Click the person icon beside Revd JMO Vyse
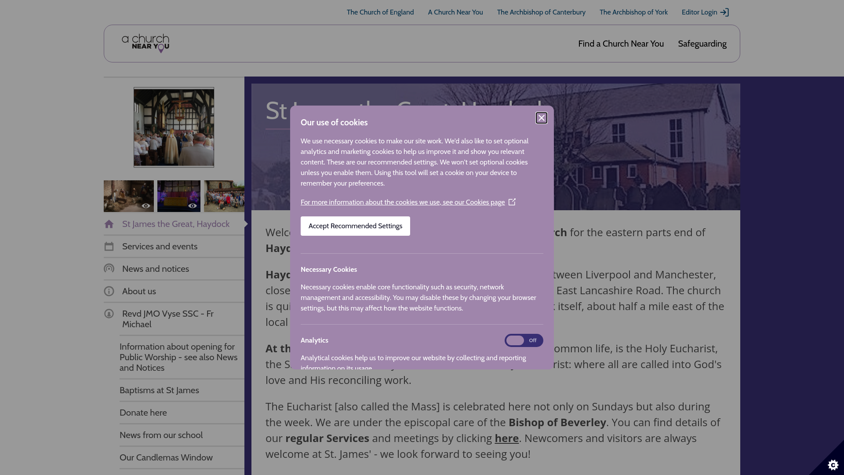Screen dimensions: 844x475 (x=109, y=314)
